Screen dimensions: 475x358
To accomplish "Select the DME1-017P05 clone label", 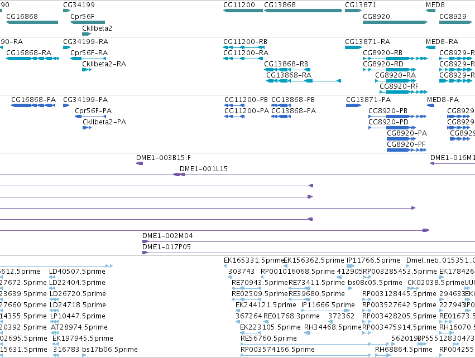I will (167, 247).
